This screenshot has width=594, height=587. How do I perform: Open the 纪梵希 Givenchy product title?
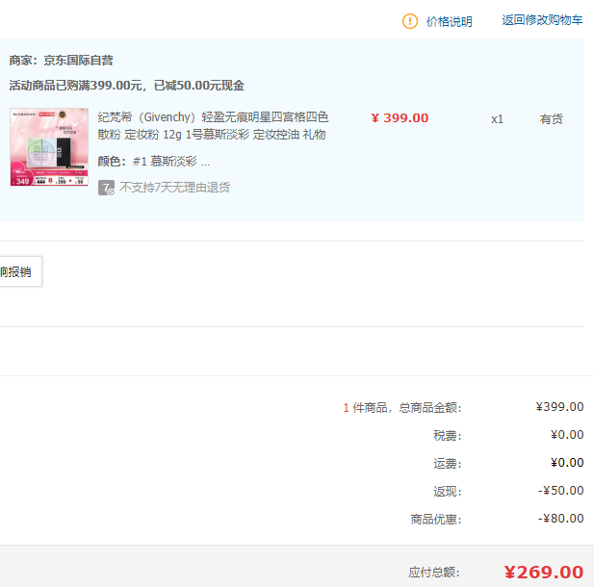[x=213, y=126]
